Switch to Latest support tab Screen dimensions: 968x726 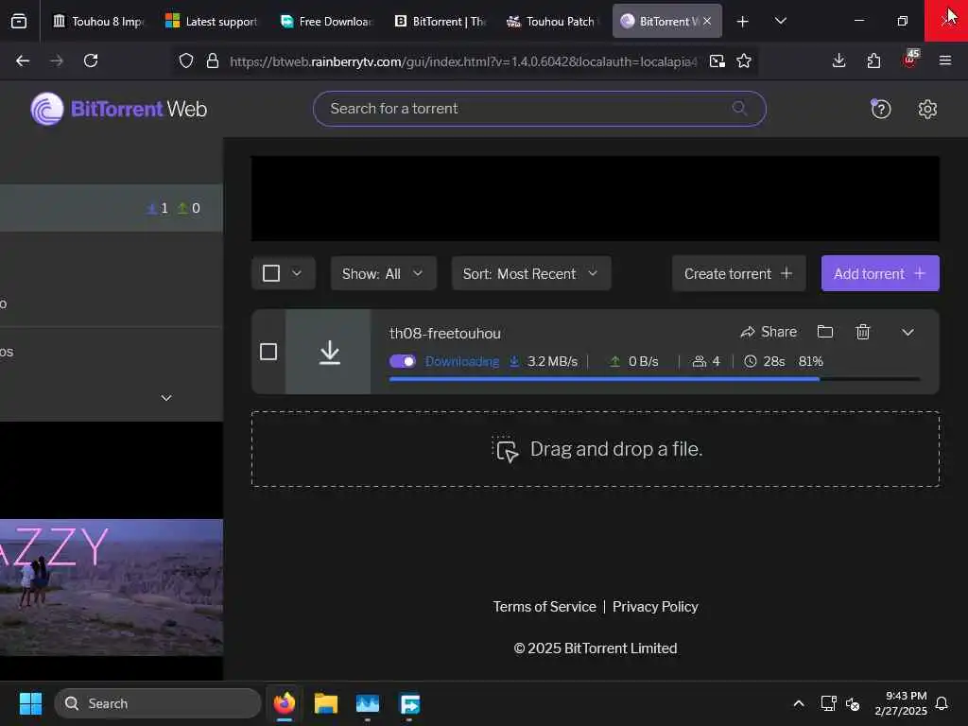pyautogui.click(x=212, y=22)
